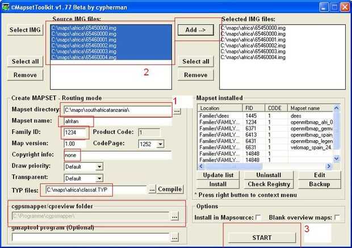This screenshot has height=248, width=352.
Task: Click the Backup button
Action: coord(320,184)
